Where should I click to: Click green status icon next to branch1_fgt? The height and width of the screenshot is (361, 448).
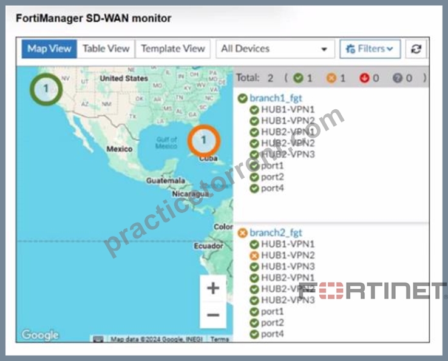pyautogui.click(x=242, y=98)
